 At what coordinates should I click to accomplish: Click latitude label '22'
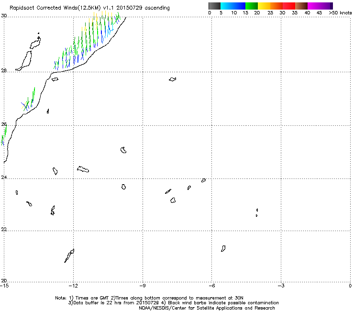[x=4, y=230]
